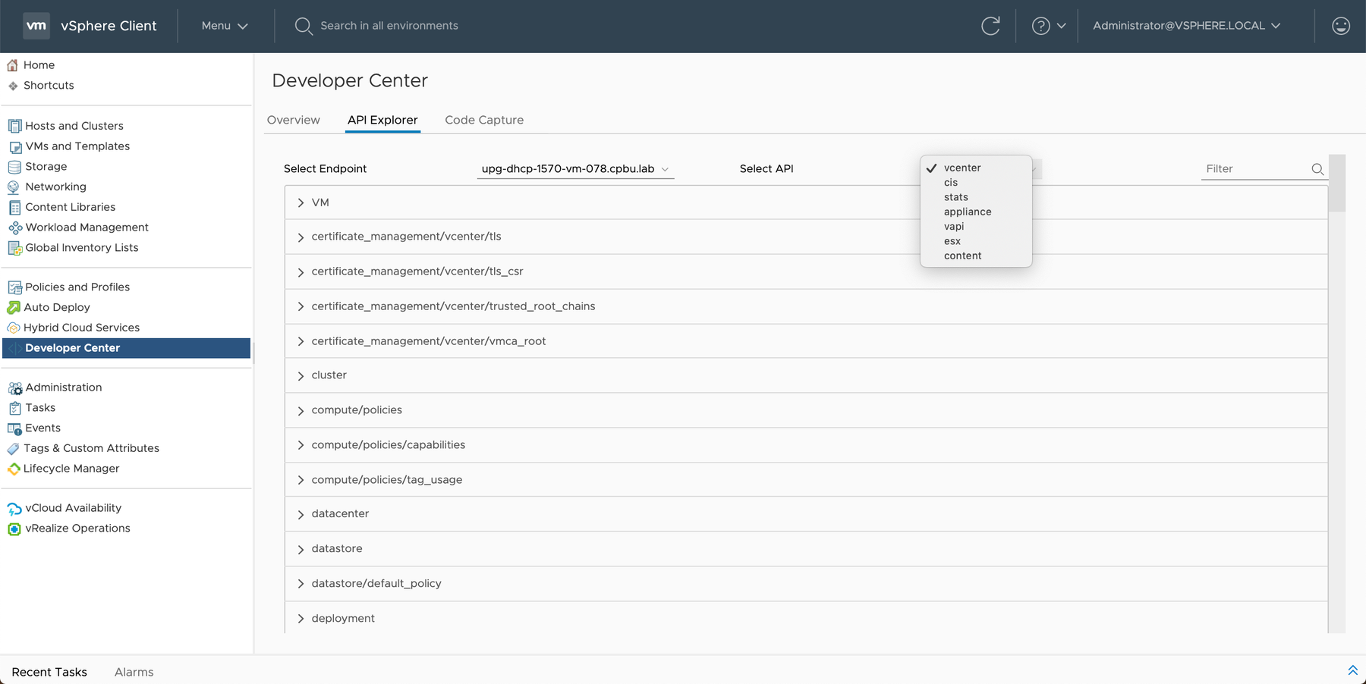Viewport: 1366px width, 684px height.
Task: Click the Workload Management icon
Action: point(14,227)
